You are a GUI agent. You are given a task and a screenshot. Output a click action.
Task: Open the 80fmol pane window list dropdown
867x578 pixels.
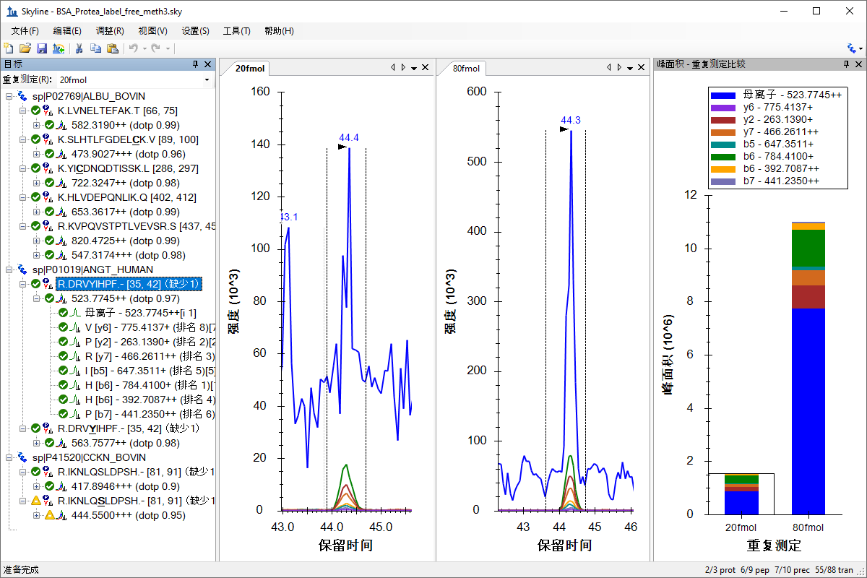point(630,68)
